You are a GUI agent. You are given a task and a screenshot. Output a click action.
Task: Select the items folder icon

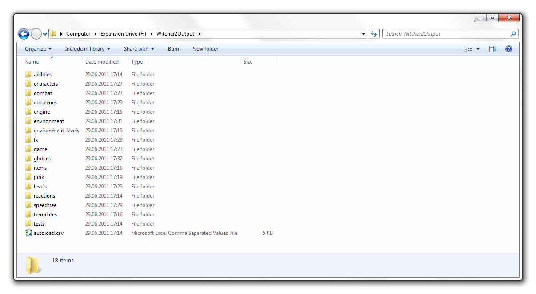pos(28,168)
